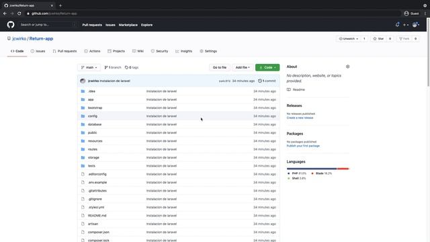Open the database folder

click(x=95, y=124)
